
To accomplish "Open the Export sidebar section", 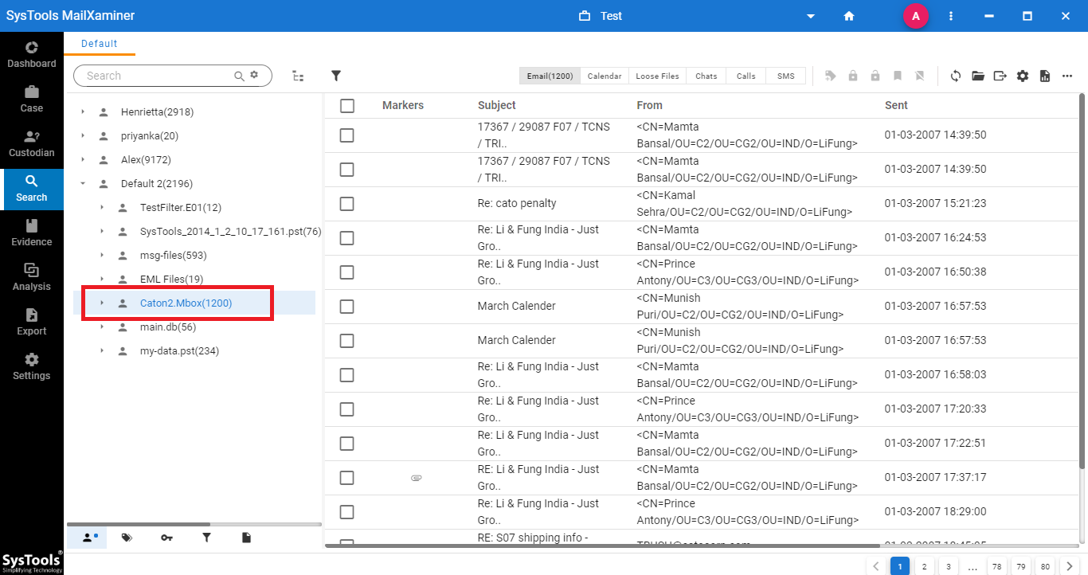I will click(x=32, y=322).
